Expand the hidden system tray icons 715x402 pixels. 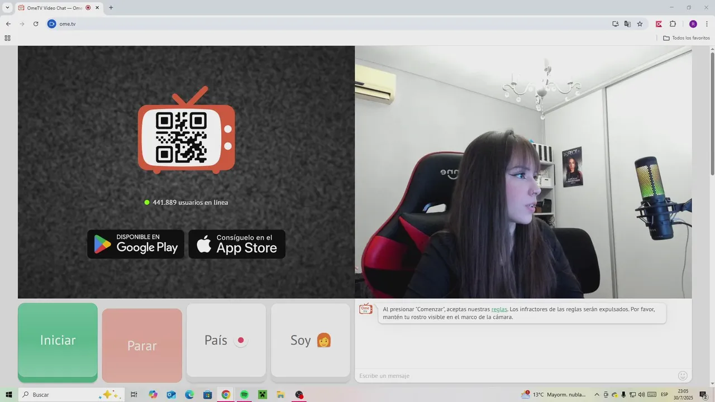click(x=597, y=395)
